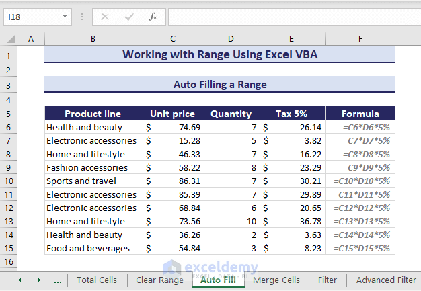Viewport: 421px width, 291px height.
Task: Expand the Name Box dropdown arrow
Action: 65,17
